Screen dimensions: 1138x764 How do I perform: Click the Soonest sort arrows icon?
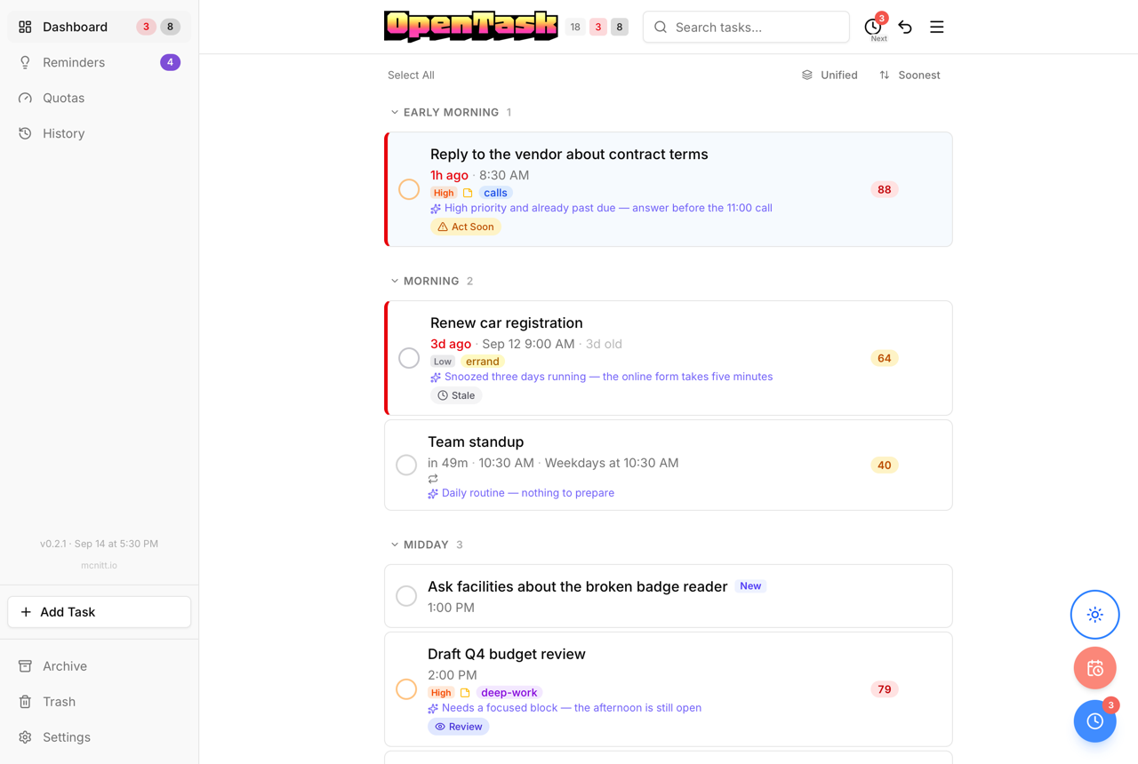(x=885, y=76)
